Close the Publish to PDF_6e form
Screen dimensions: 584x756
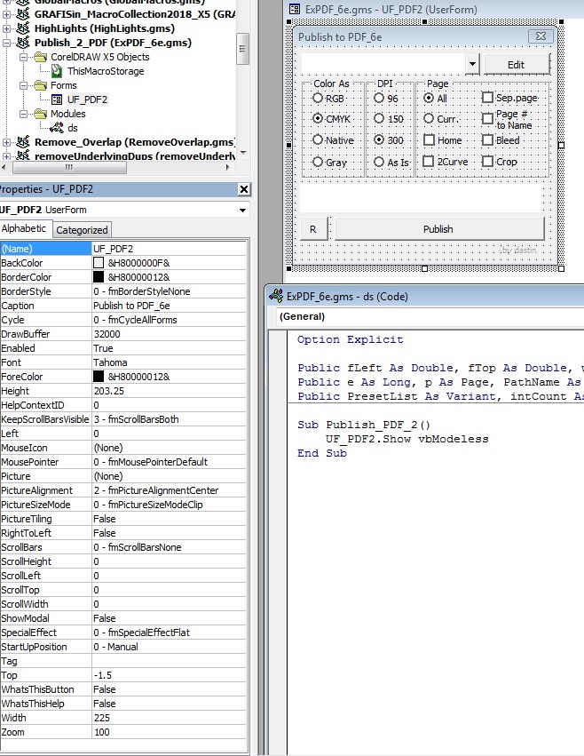coord(541,36)
